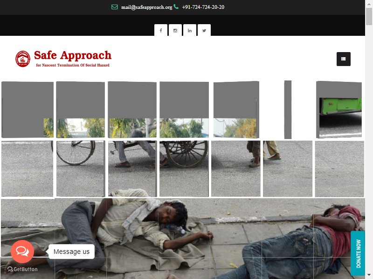Visit the LinkedIn social icon

point(190,30)
